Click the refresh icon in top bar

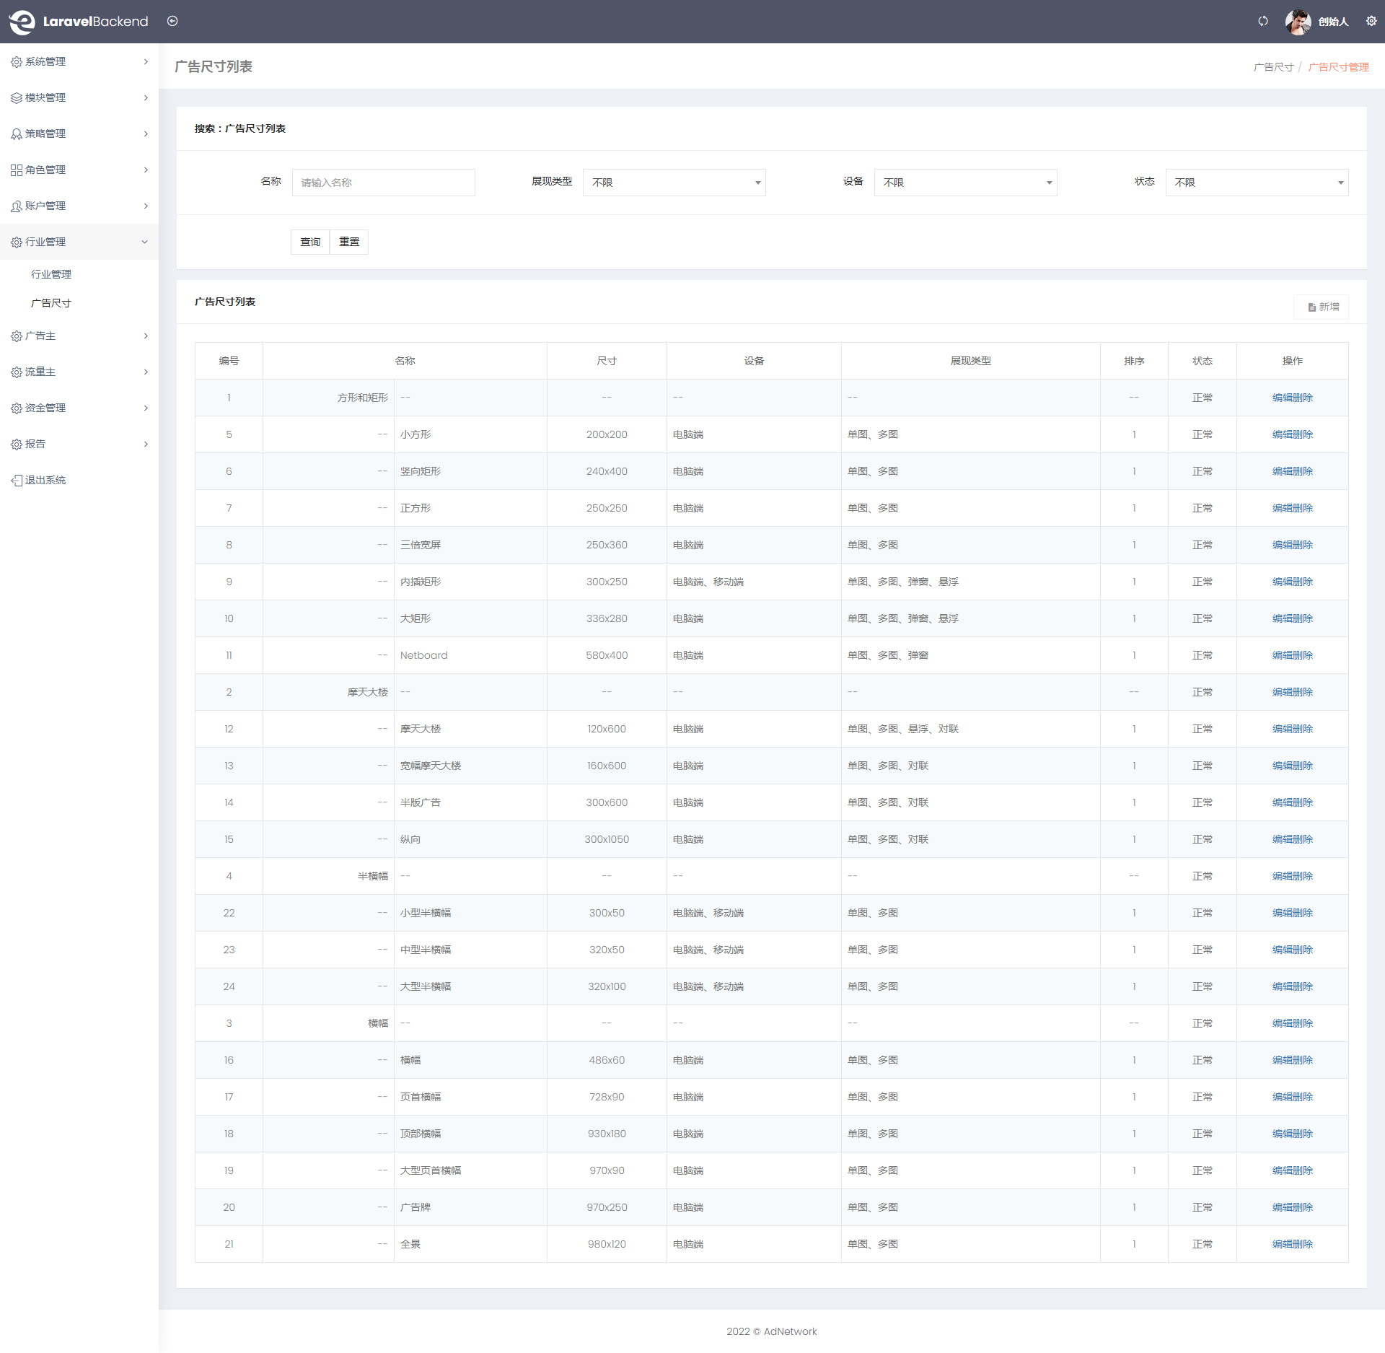coord(1262,21)
